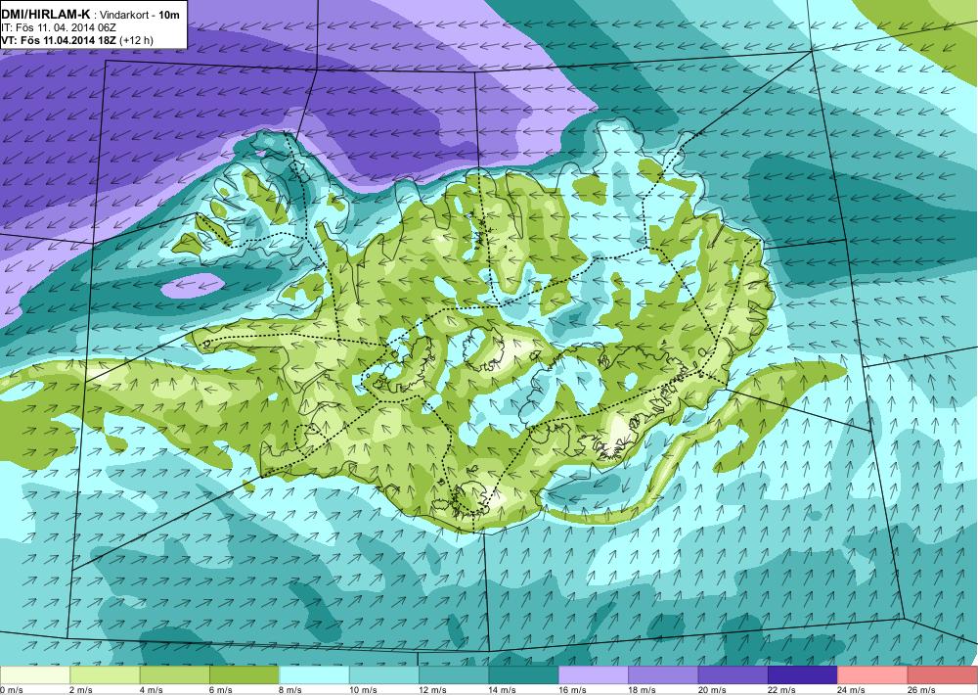Choose the dark teal 14–16 m/s legend swatch
Screen dimensions: 978x695
click(524, 675)
